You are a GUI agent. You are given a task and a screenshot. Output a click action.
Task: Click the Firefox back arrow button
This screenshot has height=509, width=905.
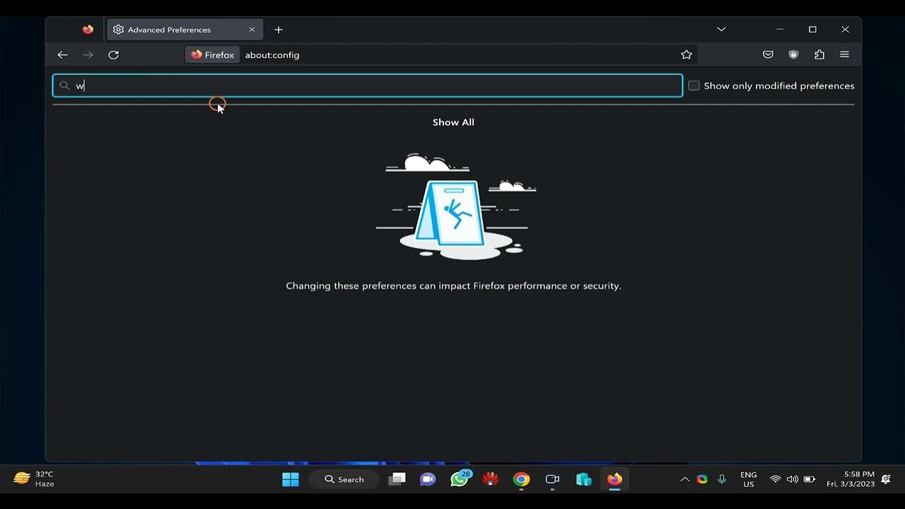point(62,54)
